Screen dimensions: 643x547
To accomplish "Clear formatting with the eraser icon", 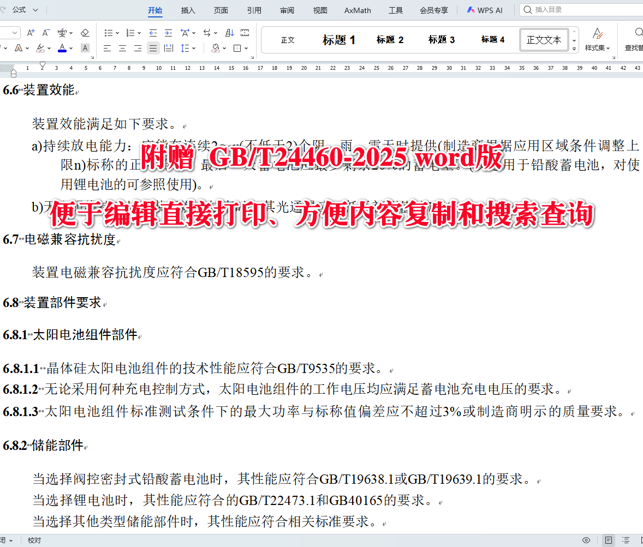I will (x=85, y=33).
